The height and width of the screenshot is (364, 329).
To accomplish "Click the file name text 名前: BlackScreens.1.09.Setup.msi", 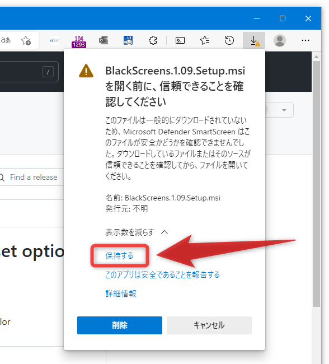I will 163,198.
